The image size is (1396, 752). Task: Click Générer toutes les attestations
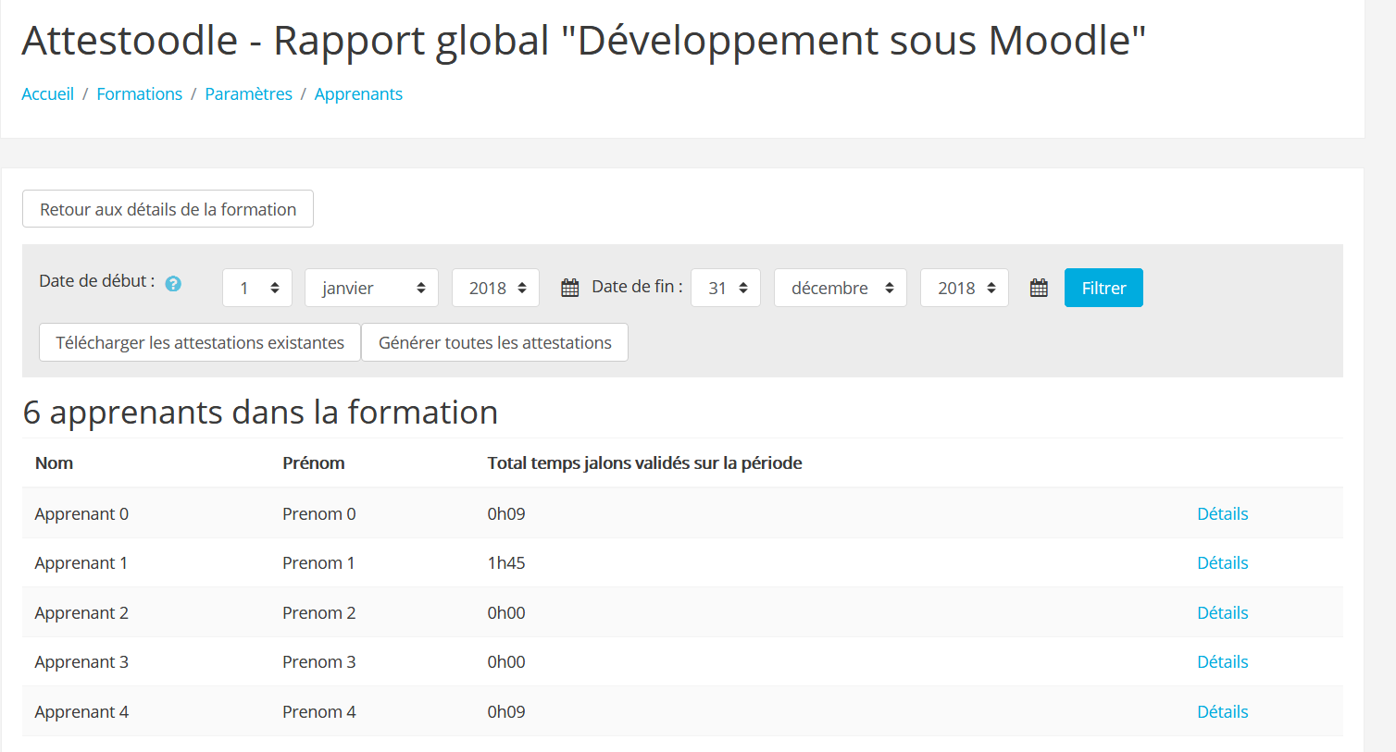(x=494, y=342)
